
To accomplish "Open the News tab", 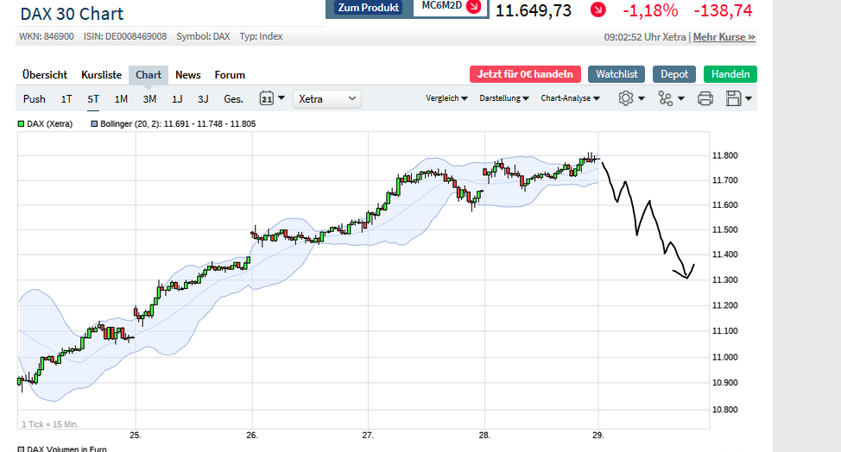I will click(x=187, y=75).
